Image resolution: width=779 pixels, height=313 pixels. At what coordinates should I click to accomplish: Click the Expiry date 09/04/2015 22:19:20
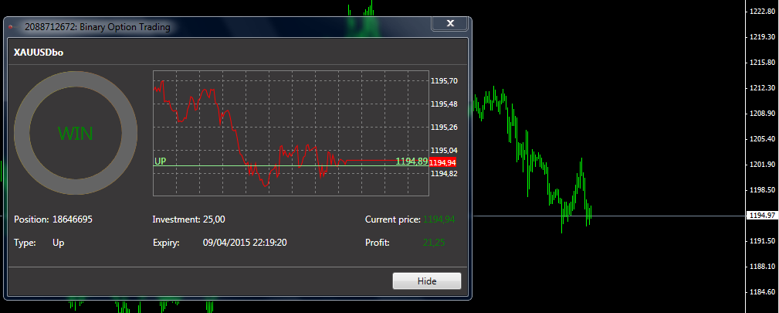coord(245,243)
